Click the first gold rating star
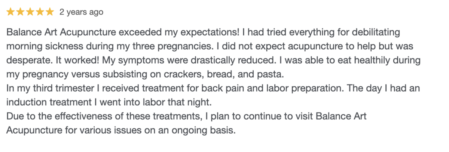Viewport: 449px width, 152px height. pyautogui.click(x=11, y=12)
